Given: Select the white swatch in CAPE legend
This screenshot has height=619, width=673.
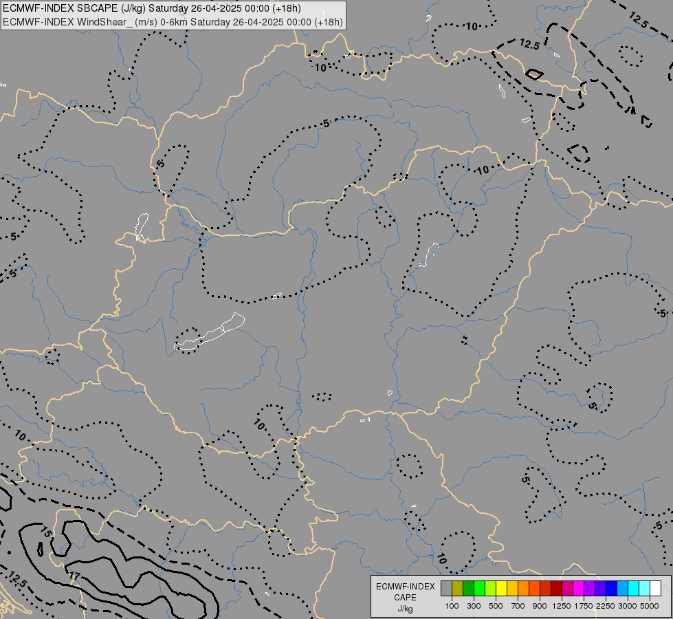Looking at the screenshot, I should tap(656, 588).
